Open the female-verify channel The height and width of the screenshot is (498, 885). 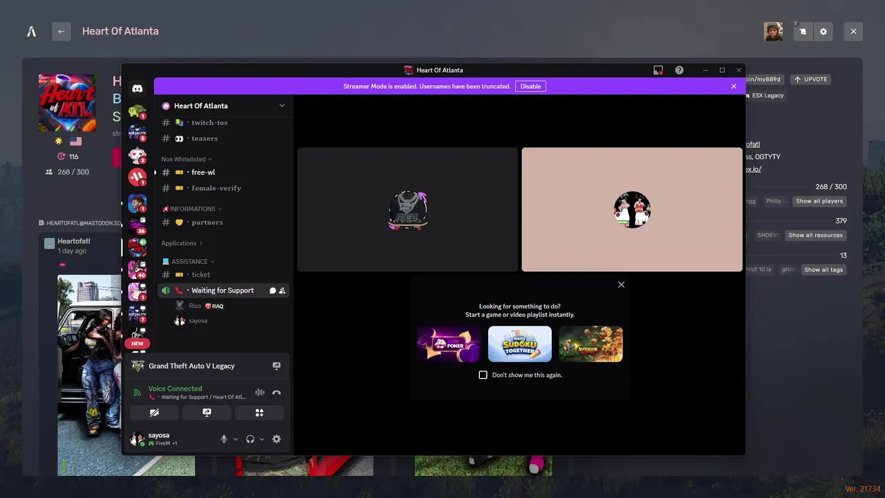pos(223,188)
